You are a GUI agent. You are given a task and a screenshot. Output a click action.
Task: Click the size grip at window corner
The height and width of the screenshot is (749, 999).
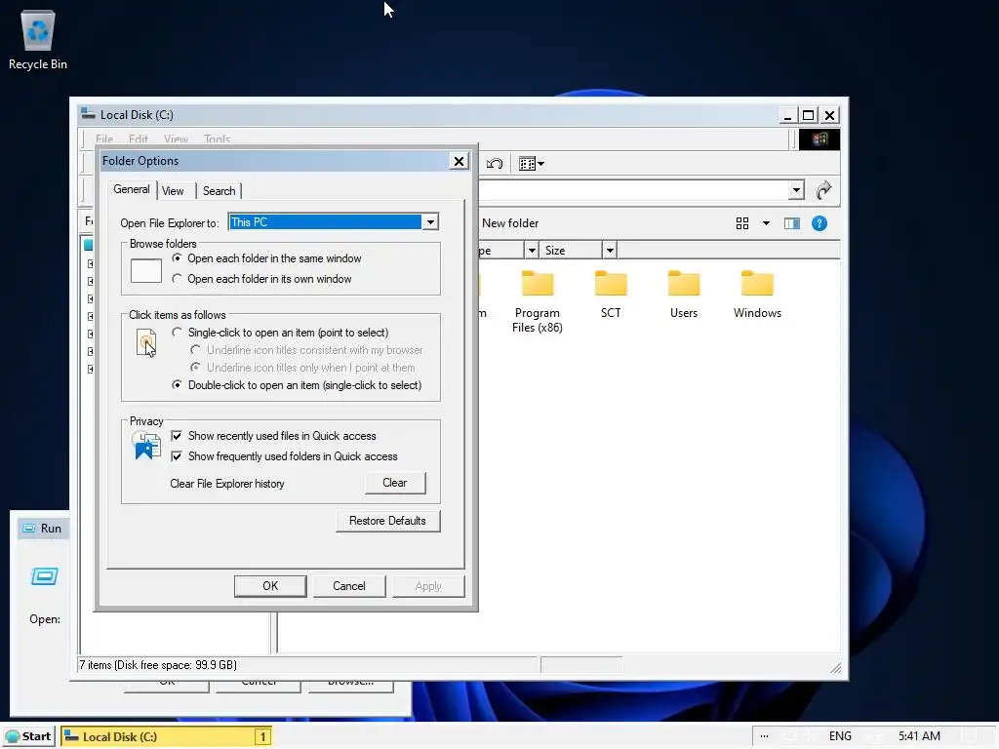[x=835, y=667]
